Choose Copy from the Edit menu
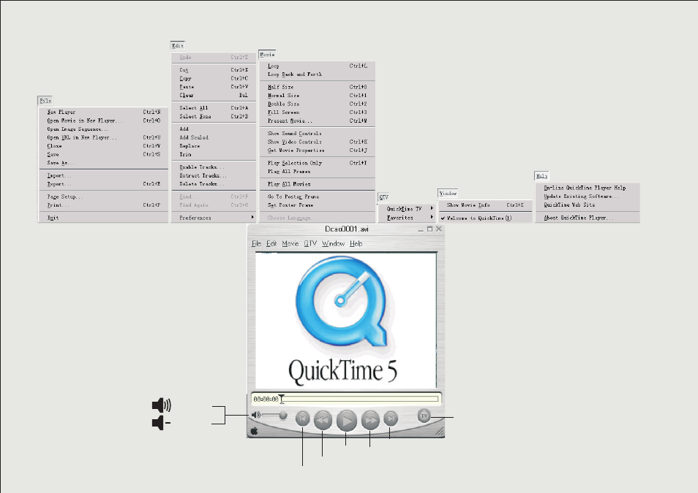 (x=214, y=78)
